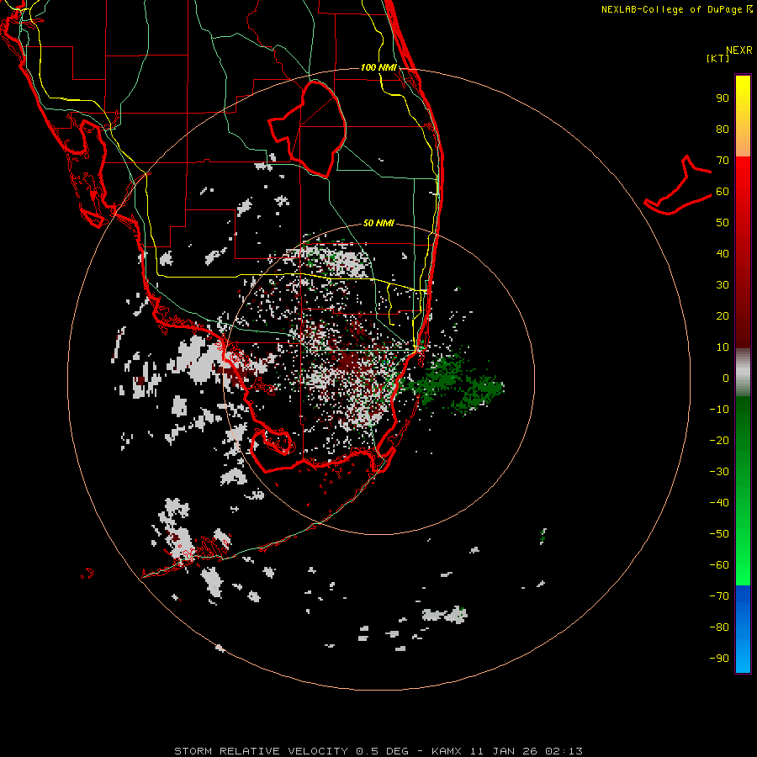Click the -20 value on the velocity scale
Viewport: 757px width, 757px height.
tap(719, 440)
